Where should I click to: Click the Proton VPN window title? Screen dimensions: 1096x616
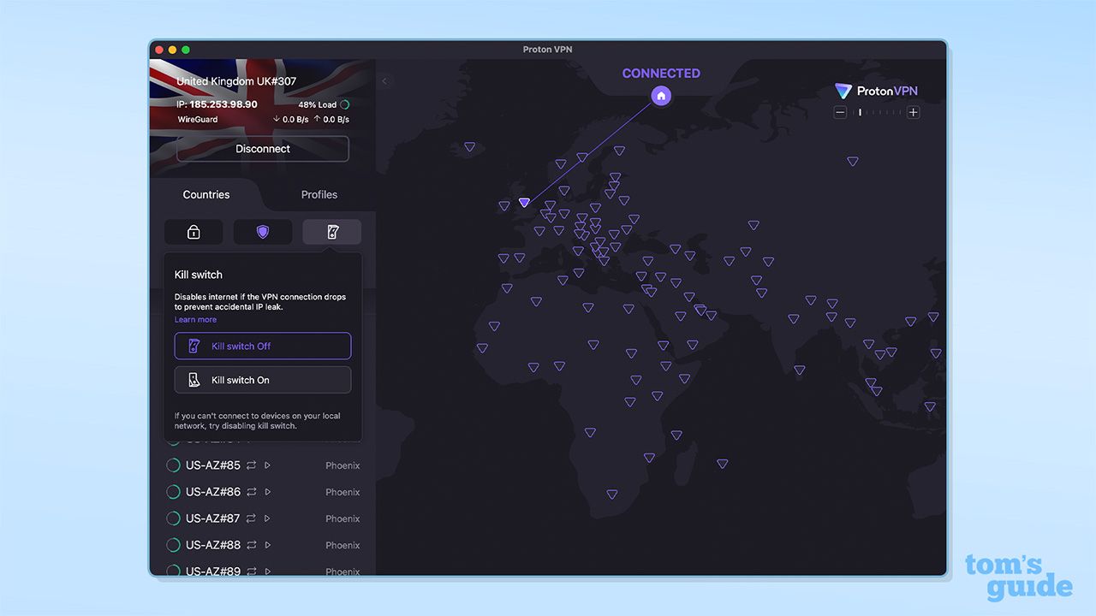coord(547,50)
